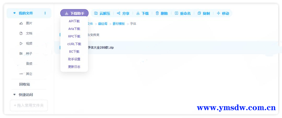Click the trash can delete icon
Image resolution: width=282 pixels, height=118 pixels.
pyautogui.click(x=157, y=13)
